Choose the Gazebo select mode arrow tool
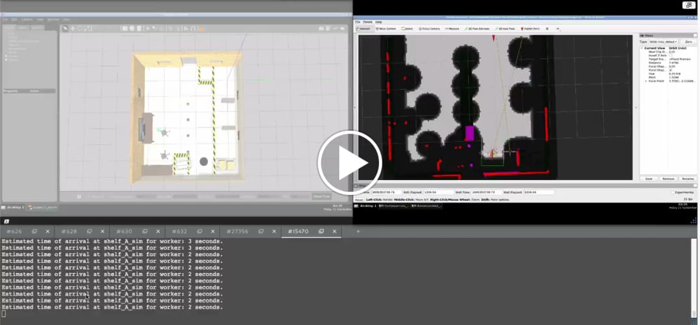Viewport: 700px width, 325px height. click(65, 29)
